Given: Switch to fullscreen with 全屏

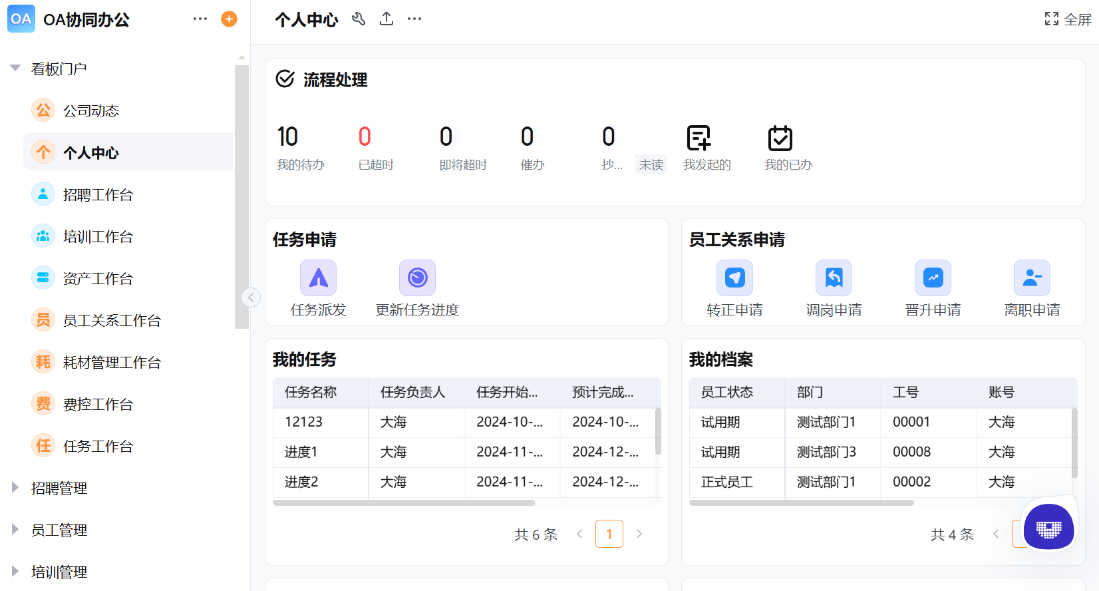Looking at the screenshot, I should pos(1068,19).
